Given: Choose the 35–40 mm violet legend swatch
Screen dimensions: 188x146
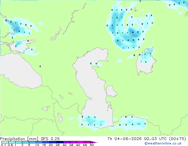Looking at the screenshot, I should pyautogui.click(x=73, y=142).
